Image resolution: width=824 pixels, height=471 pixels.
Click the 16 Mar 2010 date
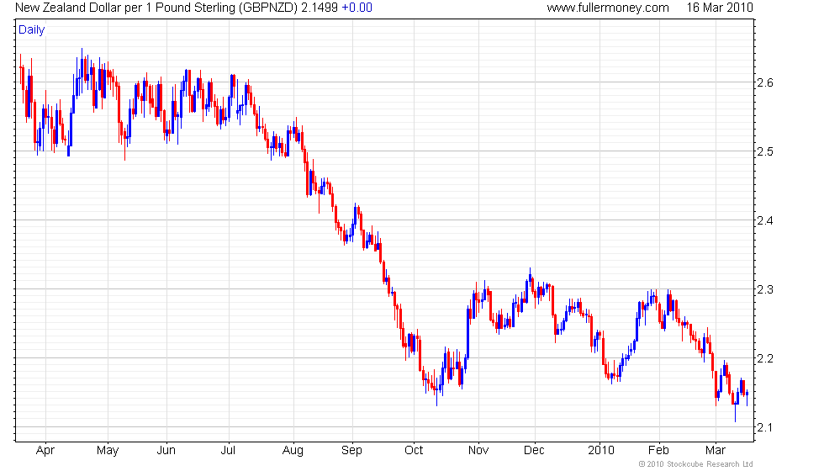[720, 8]
